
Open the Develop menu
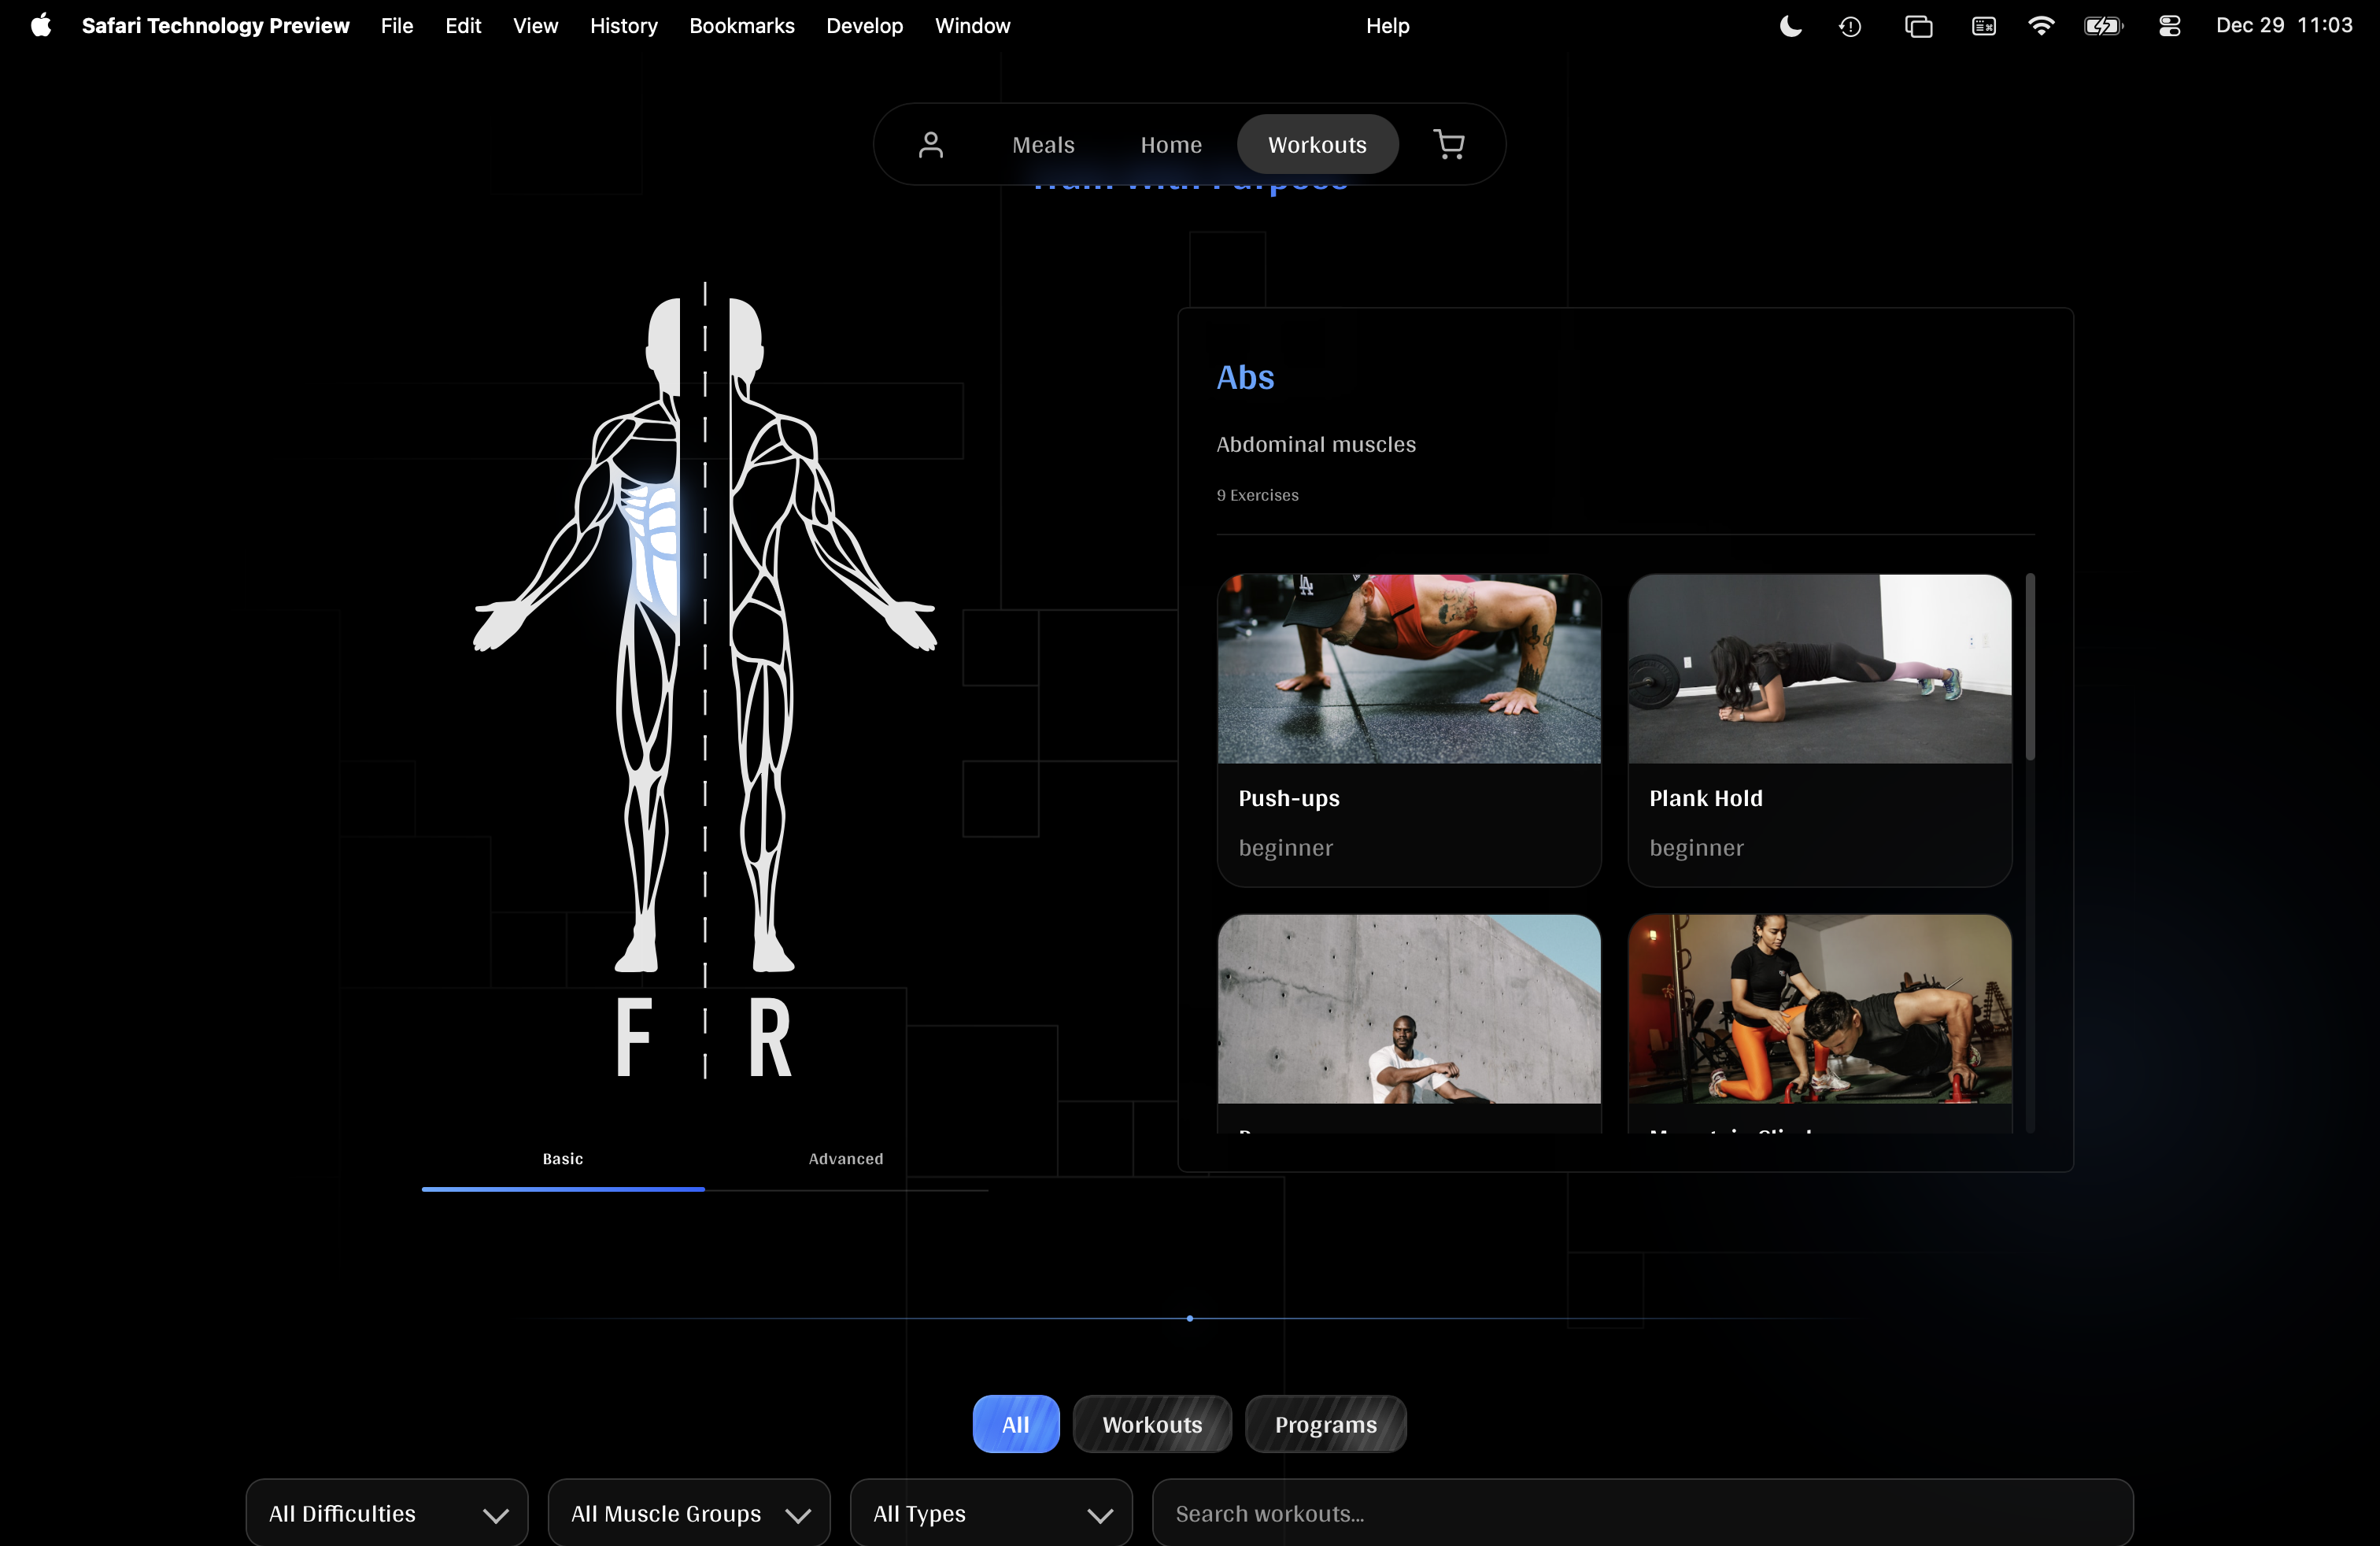[x=864, y=26]
